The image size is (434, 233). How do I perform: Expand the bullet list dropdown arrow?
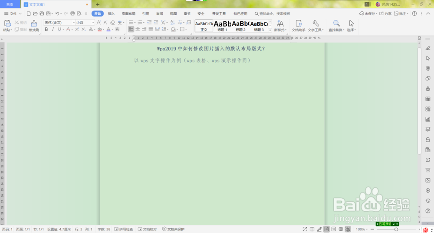coord(135,23)
